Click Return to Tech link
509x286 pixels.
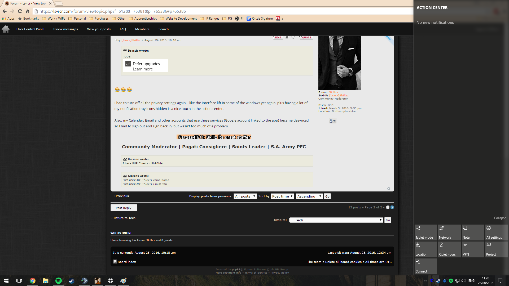tap(125, 218)
